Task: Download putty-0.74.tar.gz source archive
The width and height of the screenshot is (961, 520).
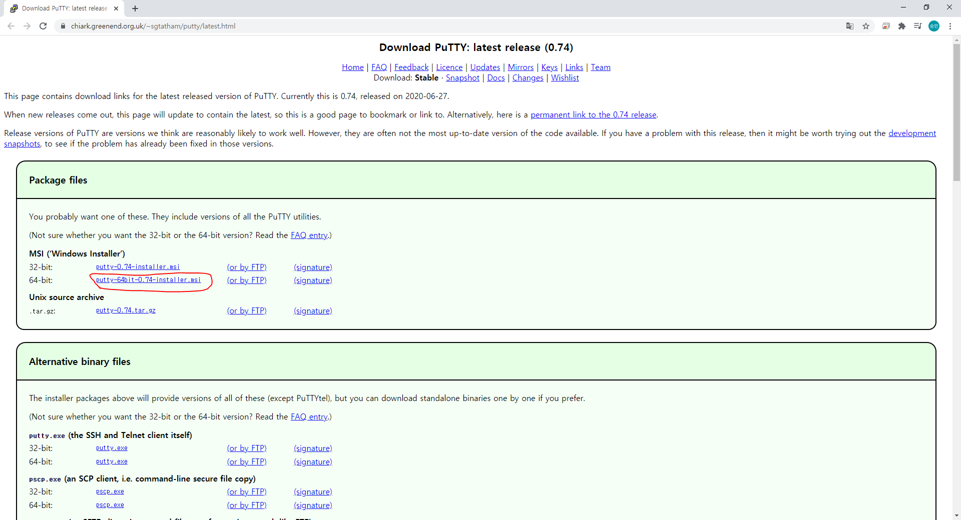Action: [126, 310]
